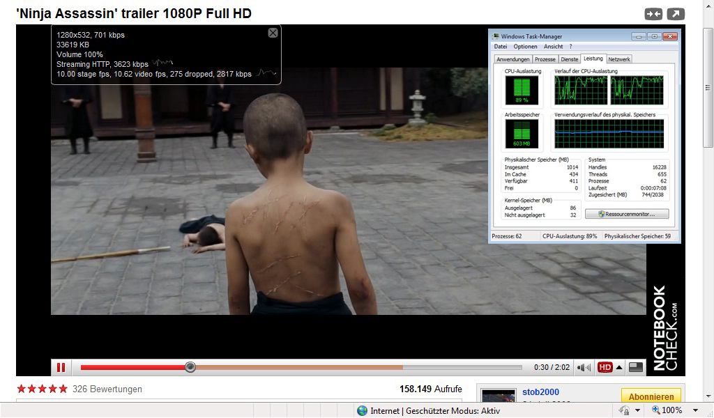Image resolution: width=714 pixels, height=418 pixels.
Task: Open the zoom level dropdown arrow
Action: pos(695,411)
